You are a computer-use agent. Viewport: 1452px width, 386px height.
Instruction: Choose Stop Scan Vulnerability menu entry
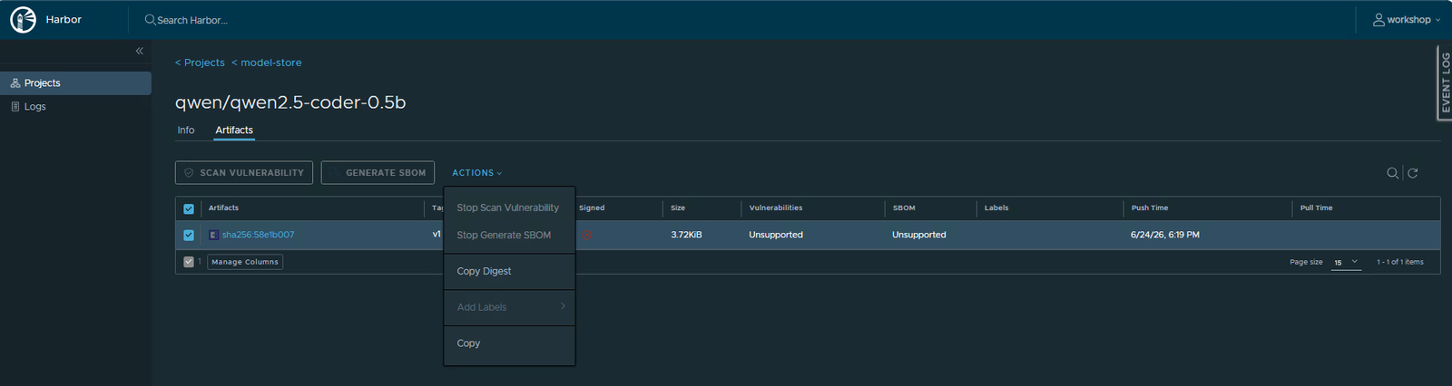coord(508,207)
